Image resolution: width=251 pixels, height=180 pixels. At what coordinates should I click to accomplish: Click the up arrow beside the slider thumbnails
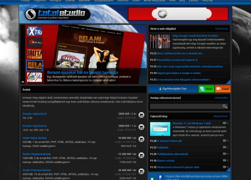click(x=23, y=82)
